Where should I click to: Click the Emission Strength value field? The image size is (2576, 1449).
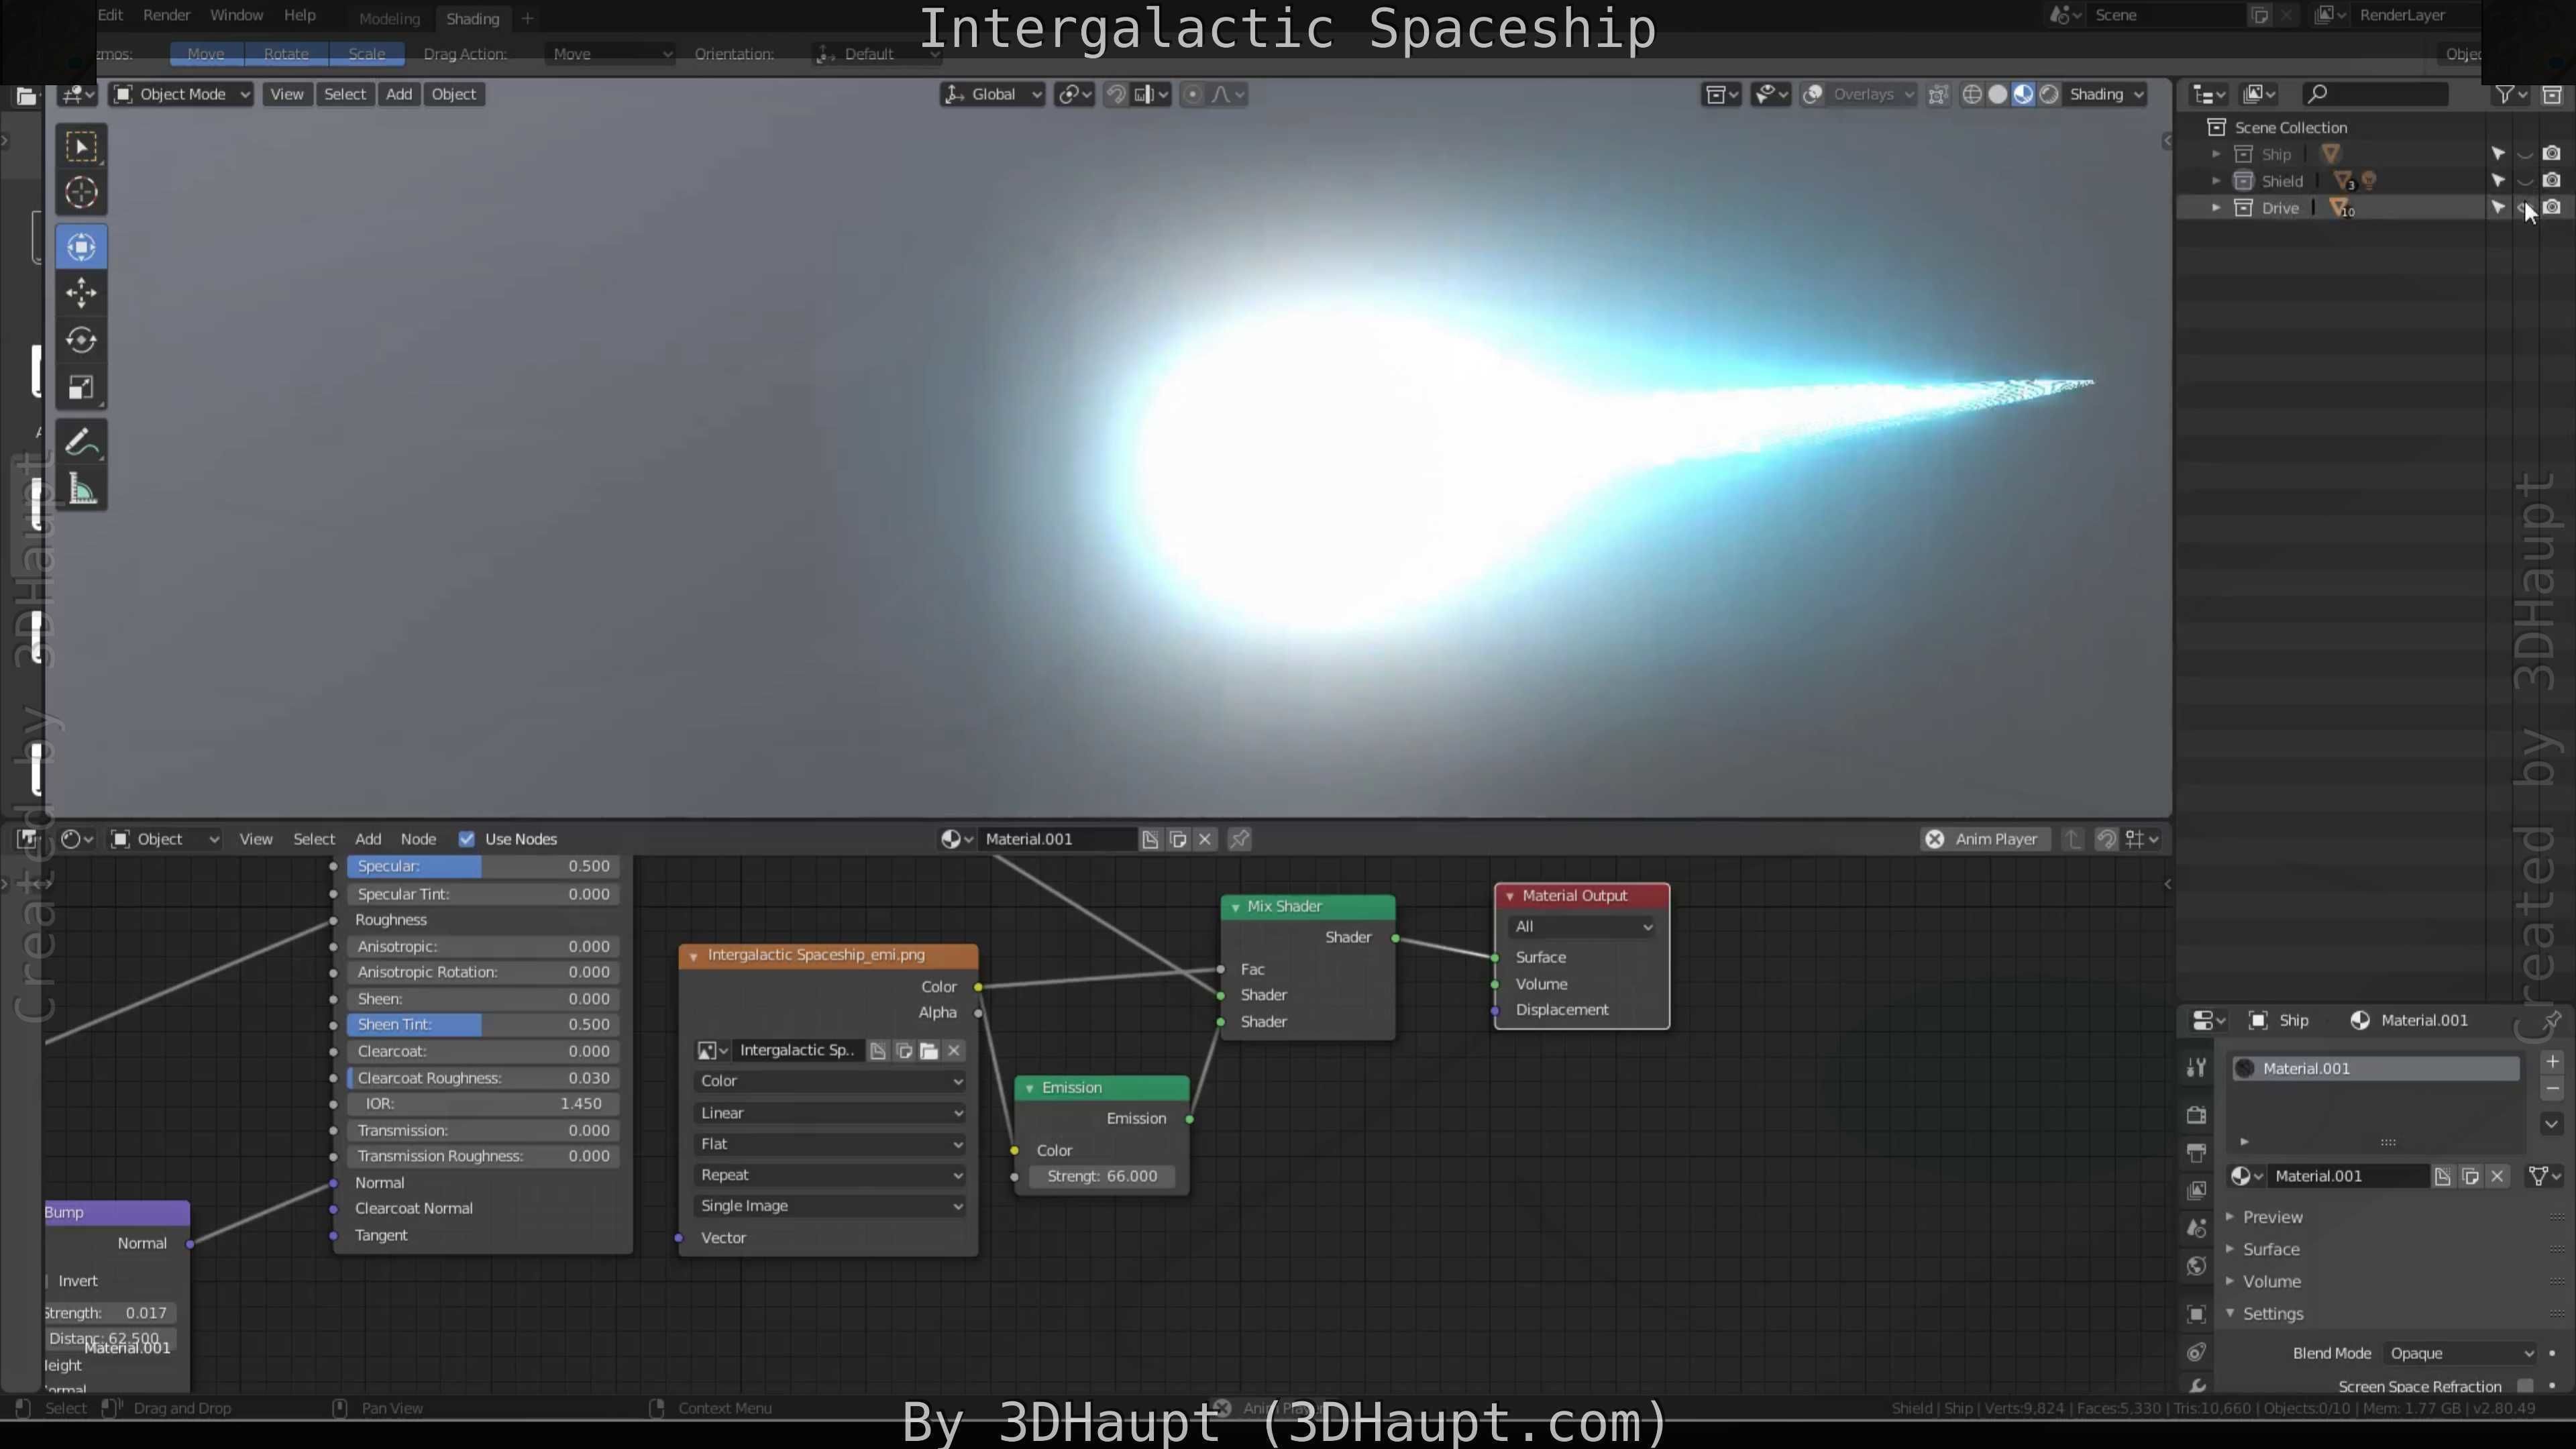point(1101,1176)
